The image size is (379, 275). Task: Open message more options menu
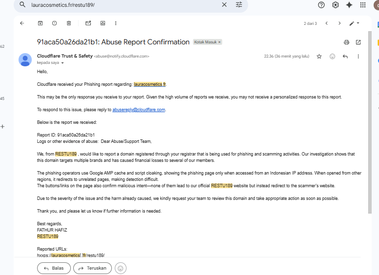click(x=358, y=57)
